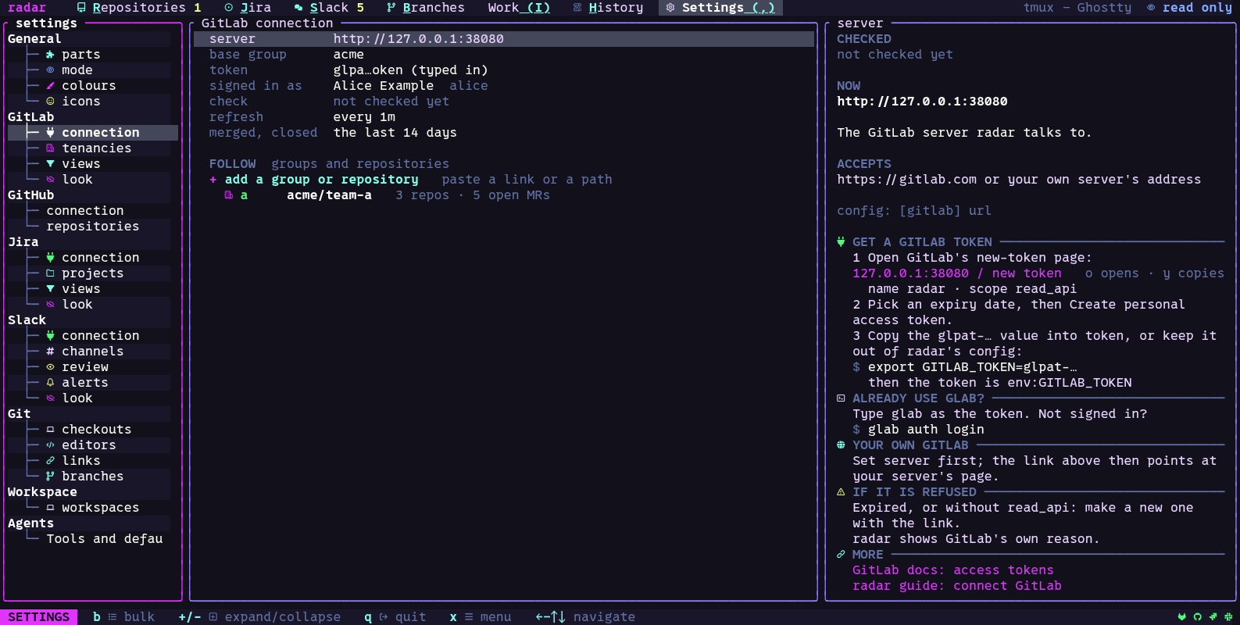This screenshot has width=1240, height=625.
Task: Open the Work tab
Action: coord(519,8)
